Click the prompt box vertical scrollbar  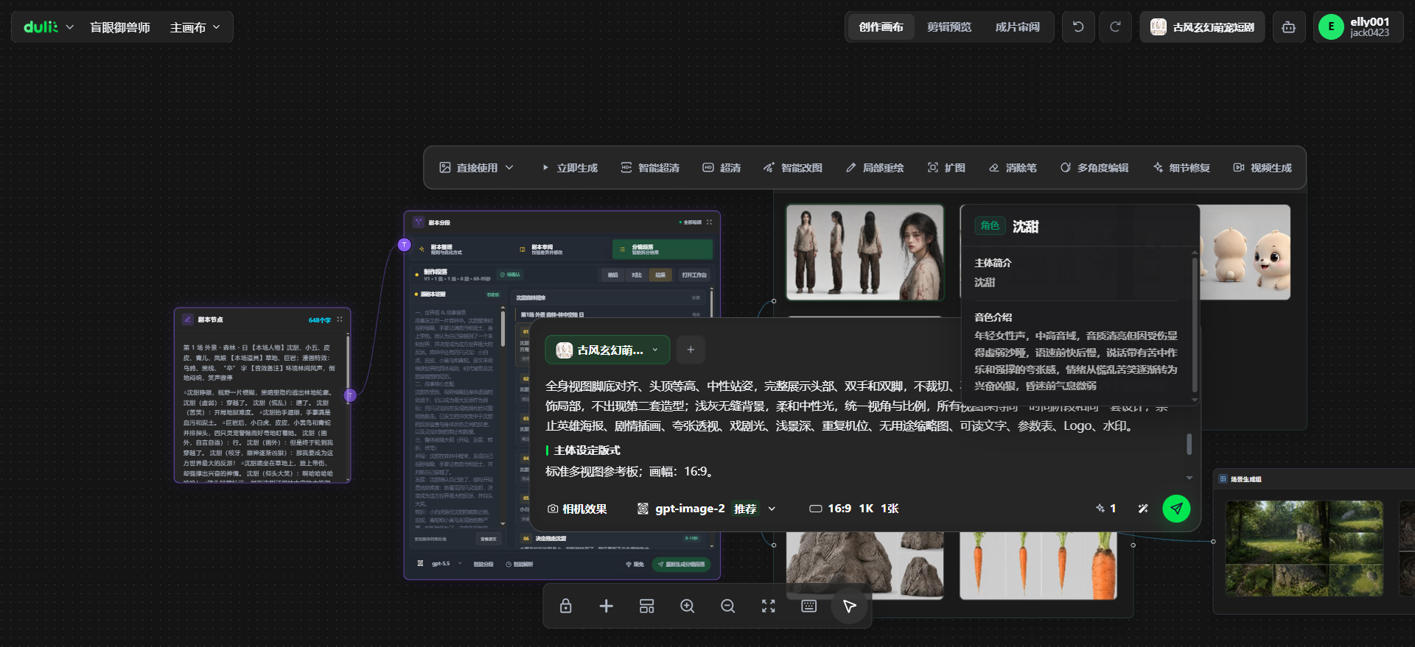pyautogui.click(x=1189, y=444)
